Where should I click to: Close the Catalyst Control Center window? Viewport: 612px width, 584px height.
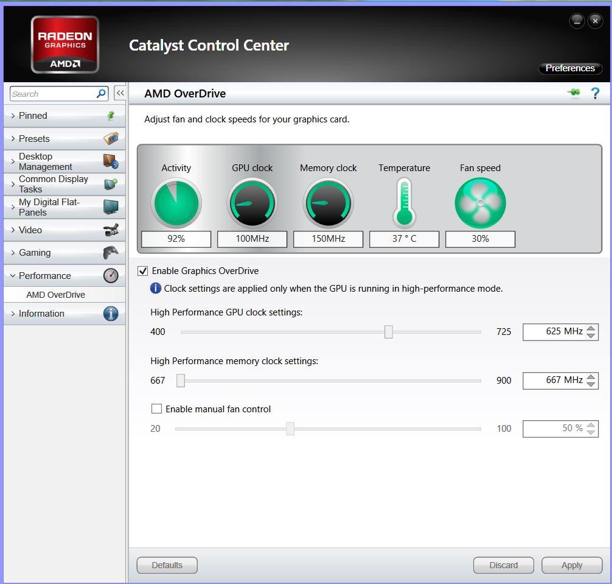[595, 21]
